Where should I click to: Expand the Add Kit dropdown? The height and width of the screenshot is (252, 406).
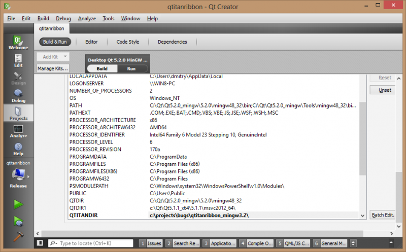[53, 57]
